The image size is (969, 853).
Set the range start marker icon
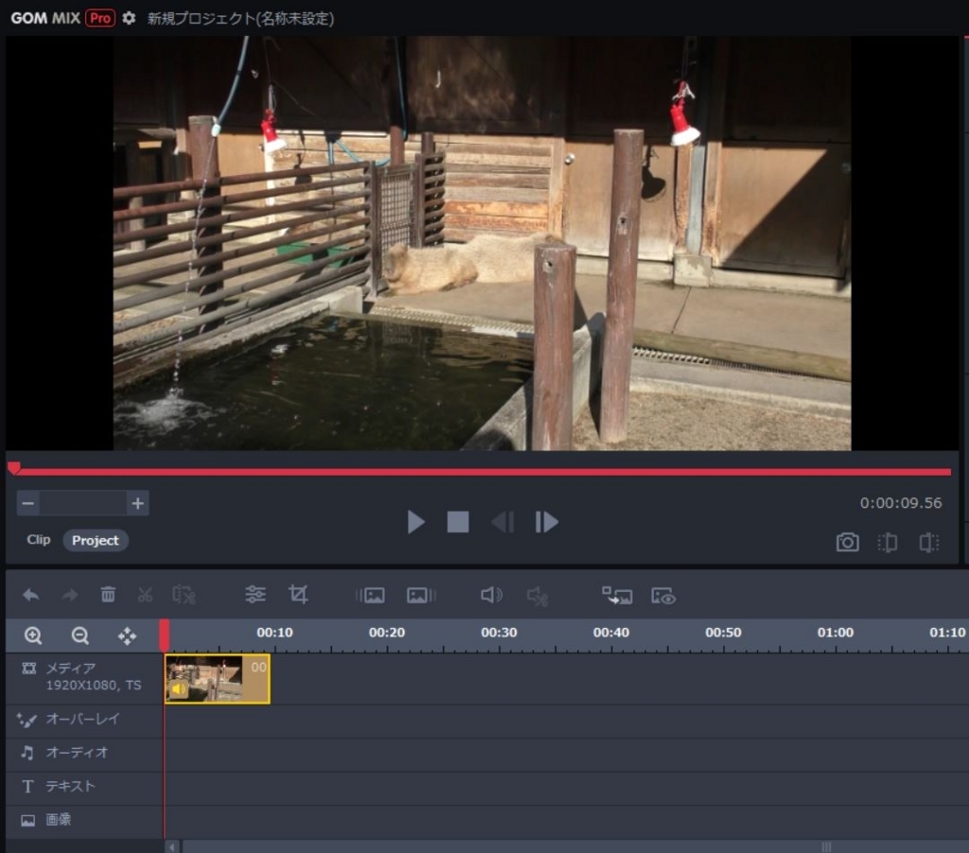888,542
